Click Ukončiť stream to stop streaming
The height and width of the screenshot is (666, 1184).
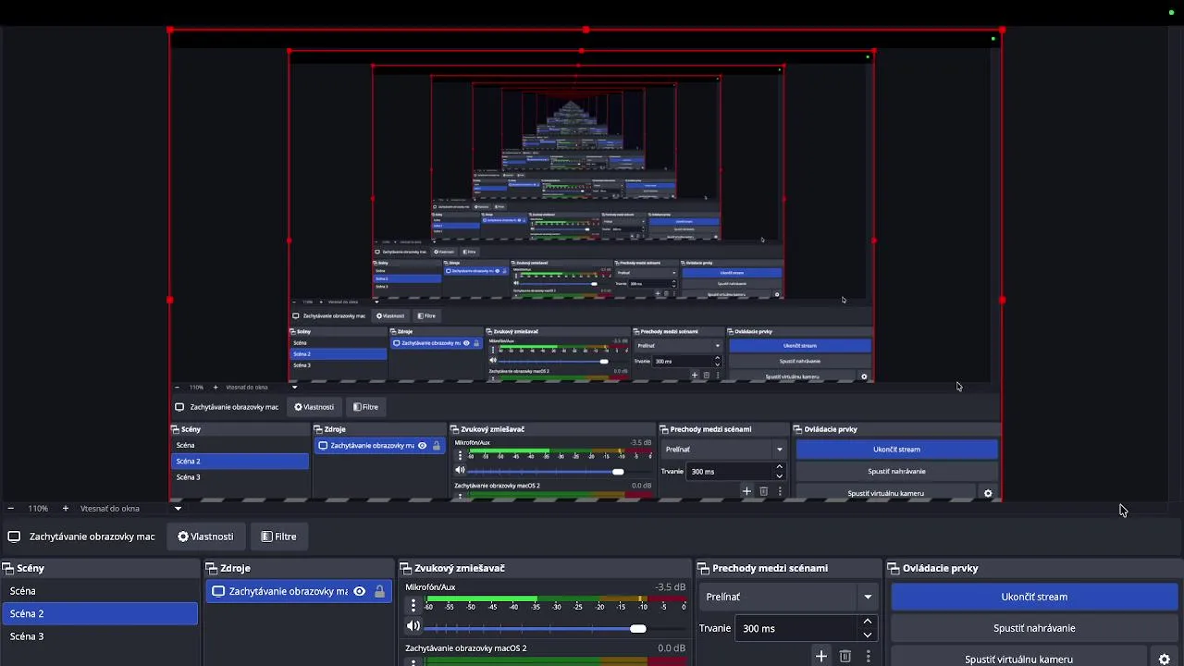[1034, 597]
